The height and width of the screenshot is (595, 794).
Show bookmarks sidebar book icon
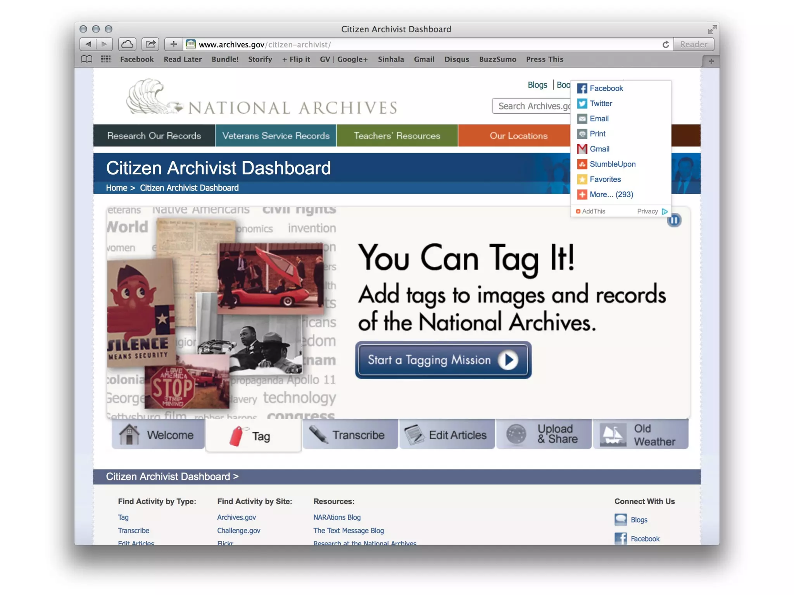87,59
